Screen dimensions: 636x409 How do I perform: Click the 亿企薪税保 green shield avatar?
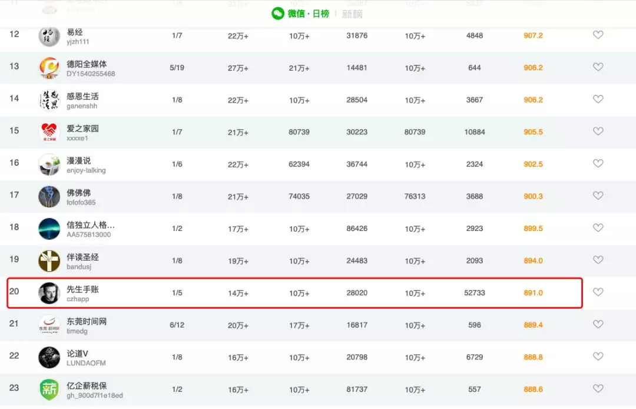[49, 389]
